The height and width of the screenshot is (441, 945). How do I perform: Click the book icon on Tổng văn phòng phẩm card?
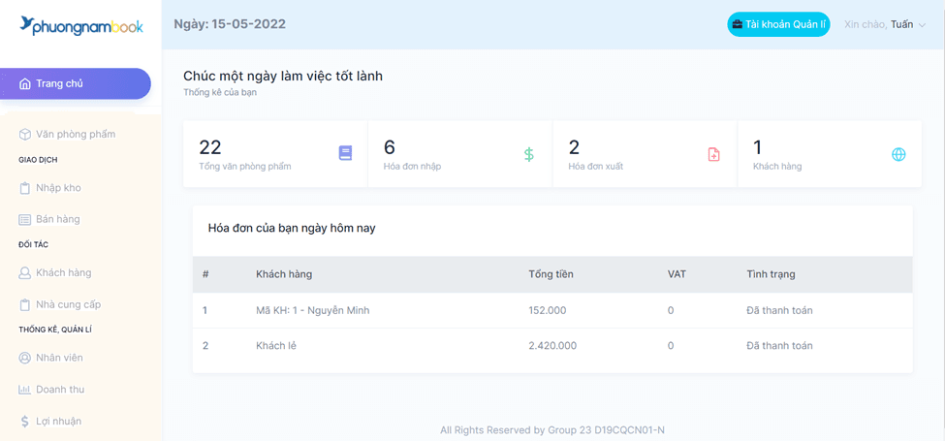point(345,153)
